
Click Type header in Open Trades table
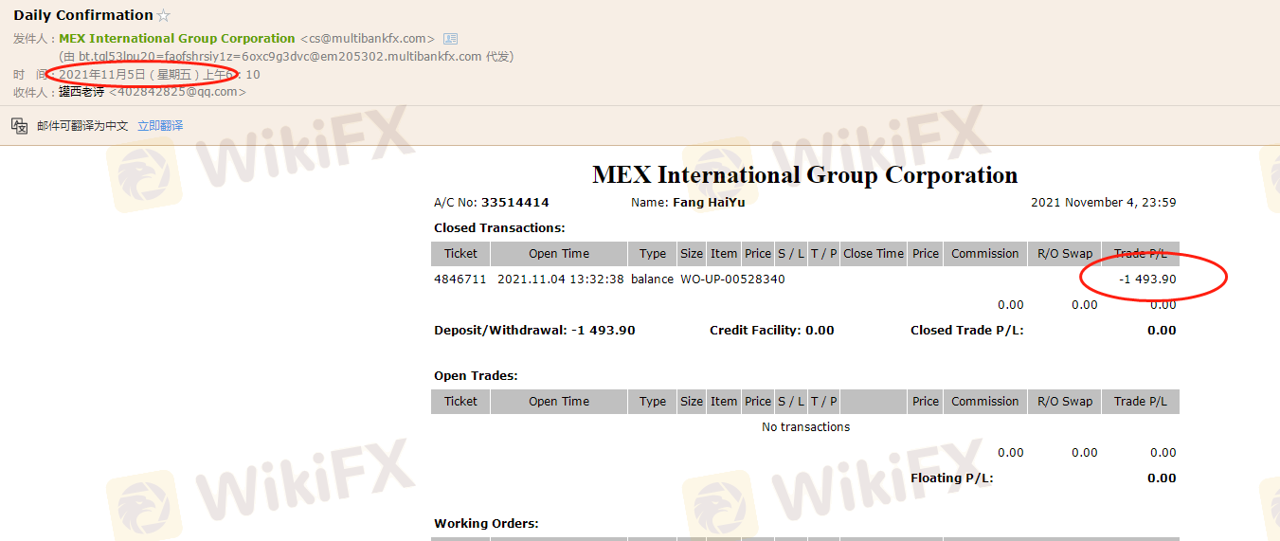(653, 402)
